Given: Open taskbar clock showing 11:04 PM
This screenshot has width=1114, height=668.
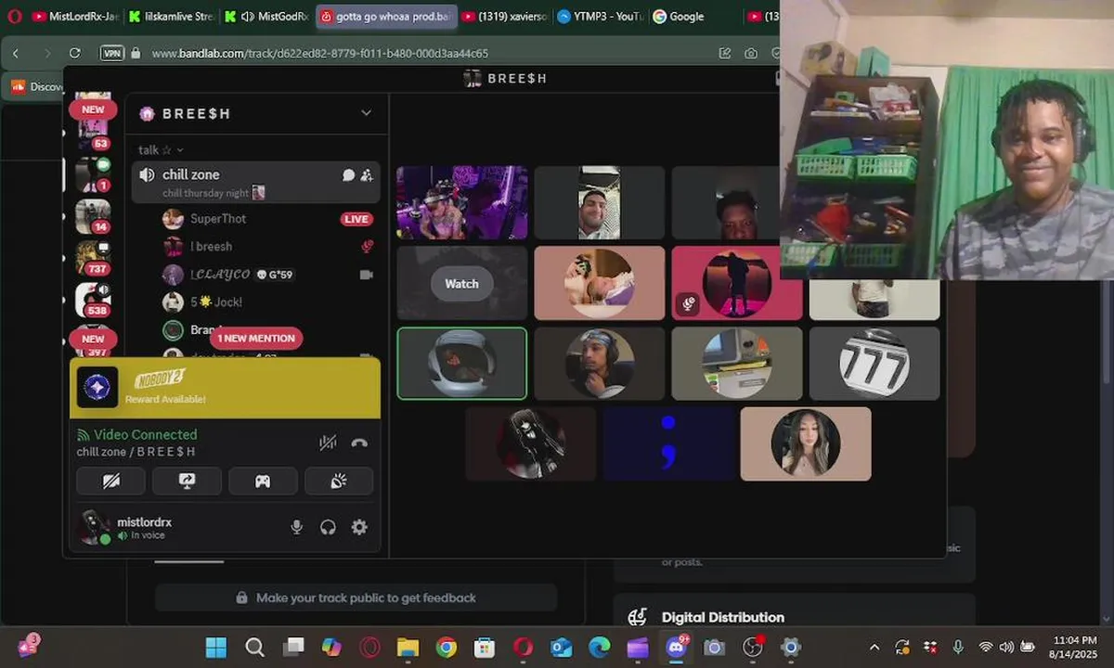Looking at the screenshot, I should point(1075,647).
